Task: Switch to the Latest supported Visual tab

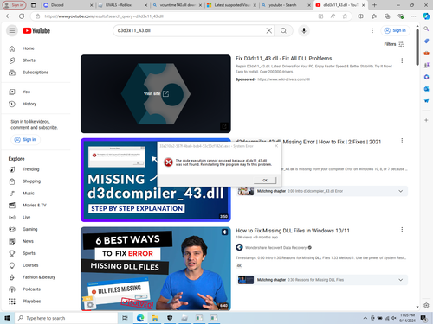Action: click(232, 5)
